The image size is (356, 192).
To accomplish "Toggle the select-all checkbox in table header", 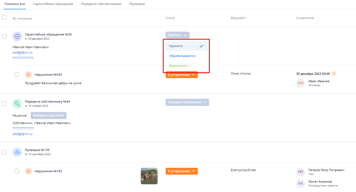I will 4,17.
